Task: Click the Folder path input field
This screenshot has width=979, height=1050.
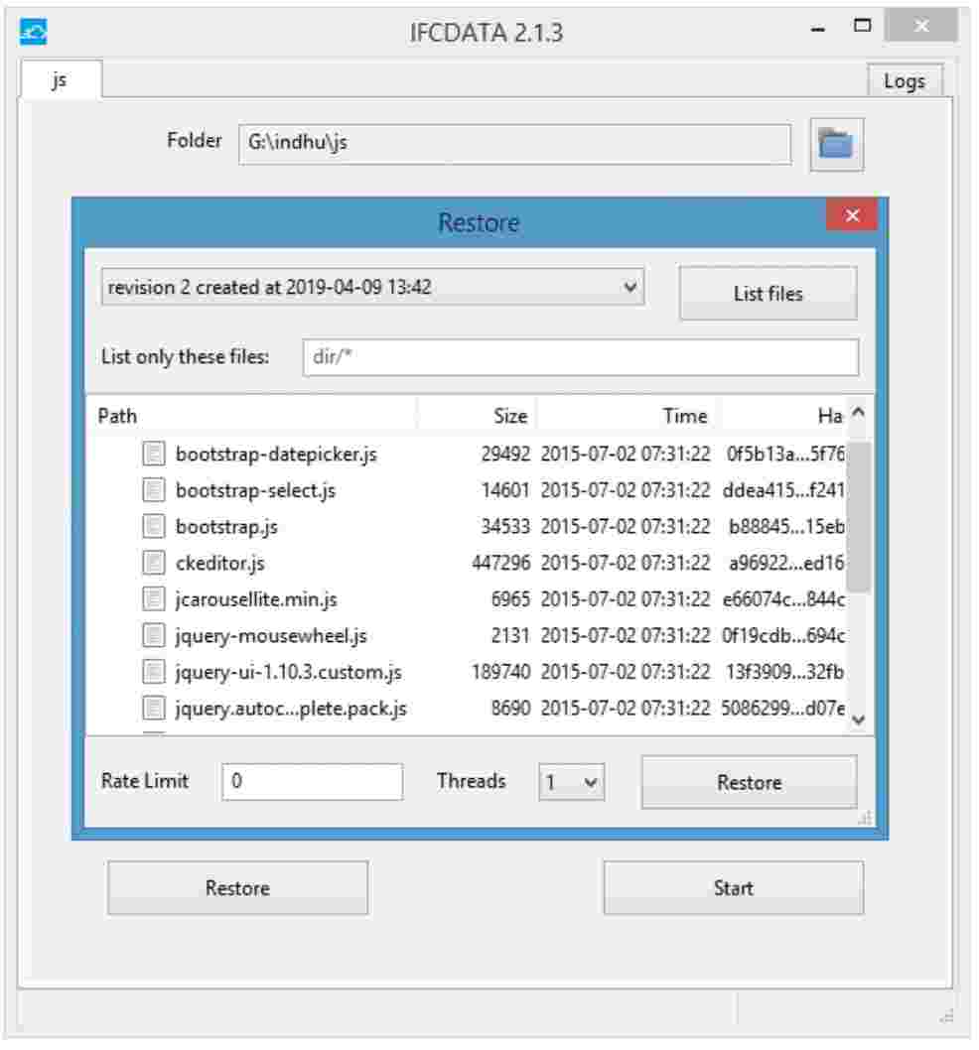Action: coord(514,143)
